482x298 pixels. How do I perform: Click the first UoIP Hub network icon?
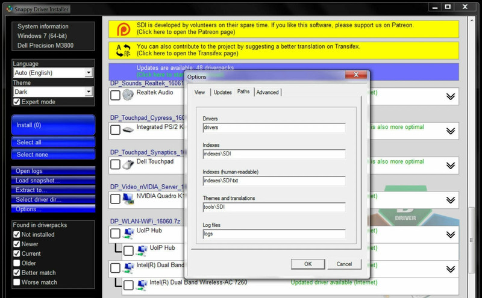[x=128, y=234]
